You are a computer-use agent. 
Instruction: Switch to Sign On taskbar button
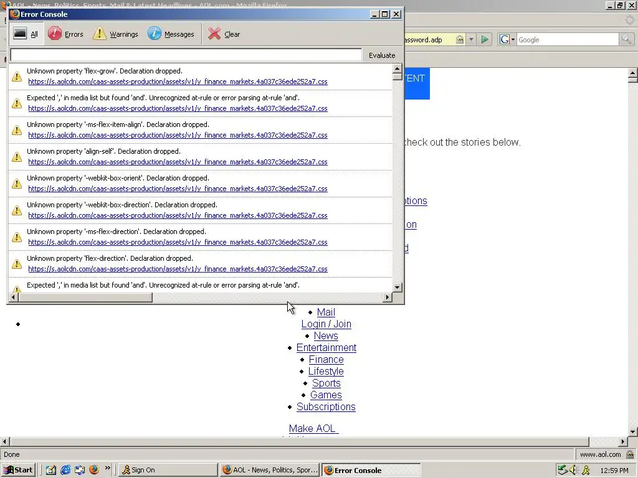[168, 470]
